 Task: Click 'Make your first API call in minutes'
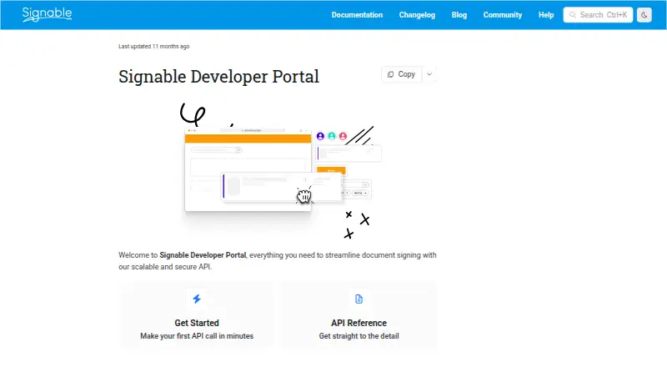(x=197, y=336)
